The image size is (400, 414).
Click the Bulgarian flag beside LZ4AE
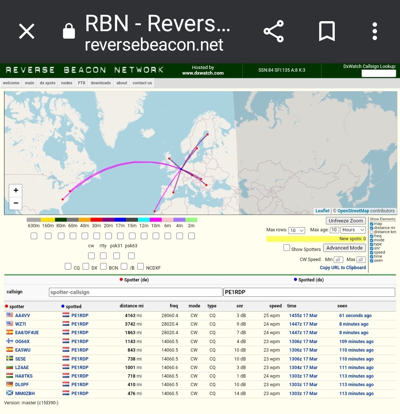tap(10, 367)
